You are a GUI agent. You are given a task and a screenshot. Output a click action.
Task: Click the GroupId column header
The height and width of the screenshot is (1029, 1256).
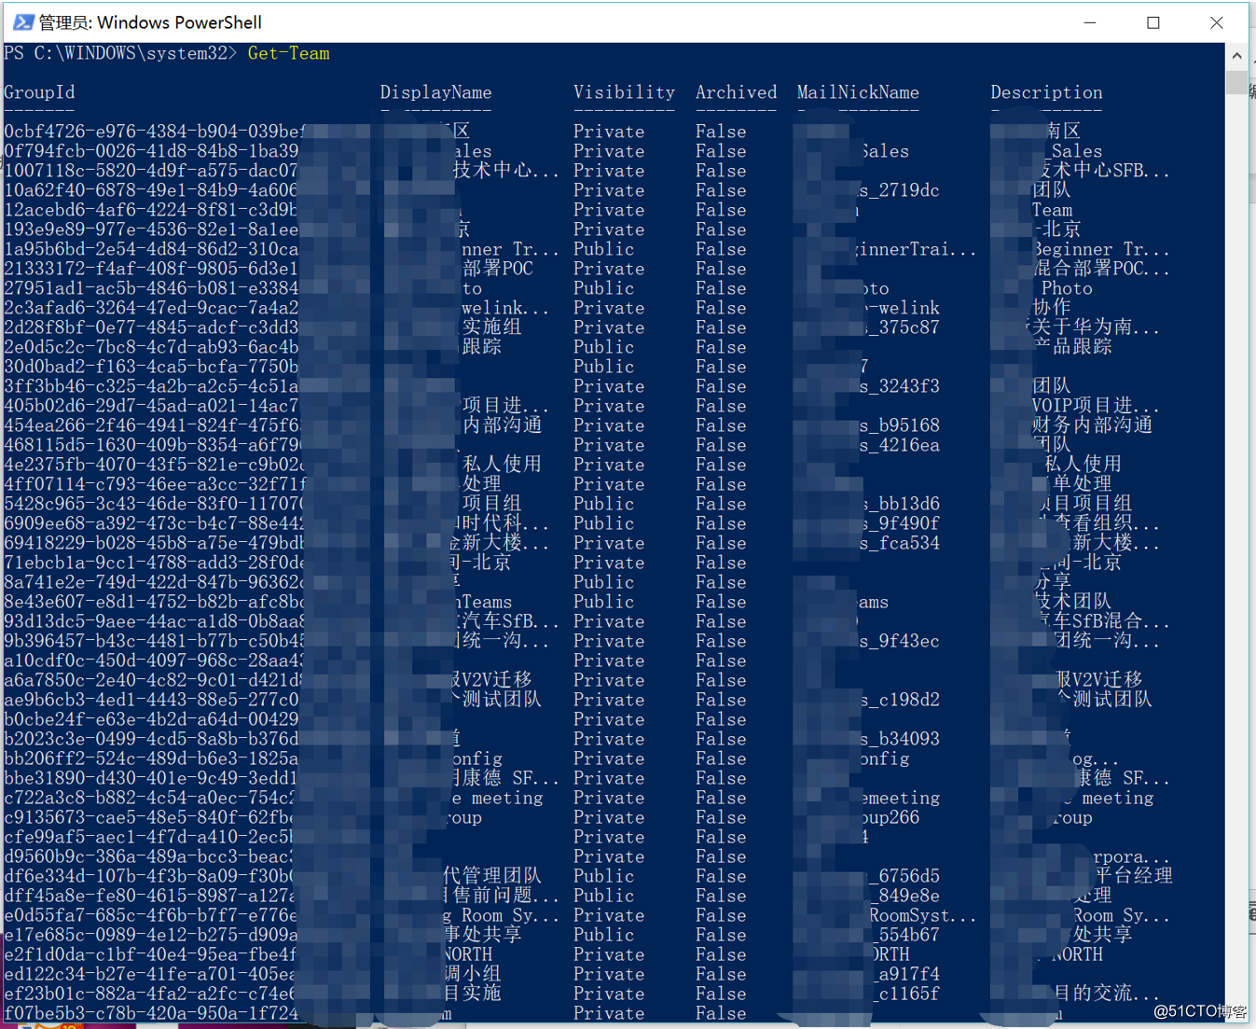[x=39, y=92]
